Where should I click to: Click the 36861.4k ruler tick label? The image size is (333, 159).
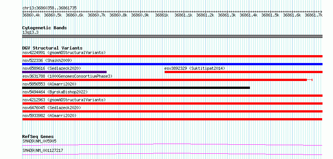click(x=248, y=15)
